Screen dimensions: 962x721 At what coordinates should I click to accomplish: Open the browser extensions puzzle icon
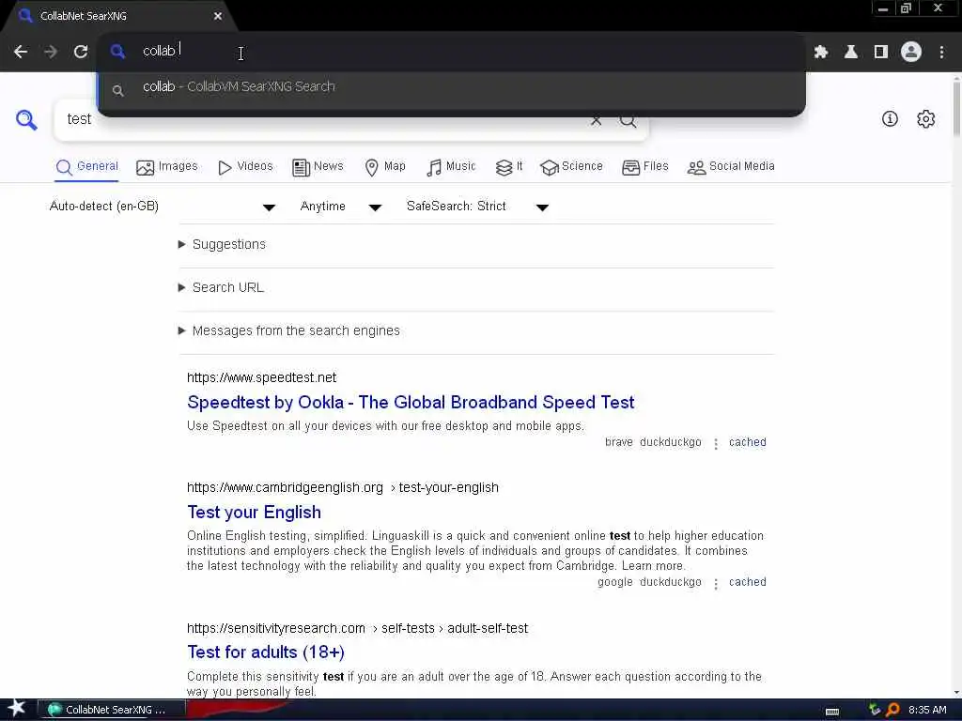821,53
